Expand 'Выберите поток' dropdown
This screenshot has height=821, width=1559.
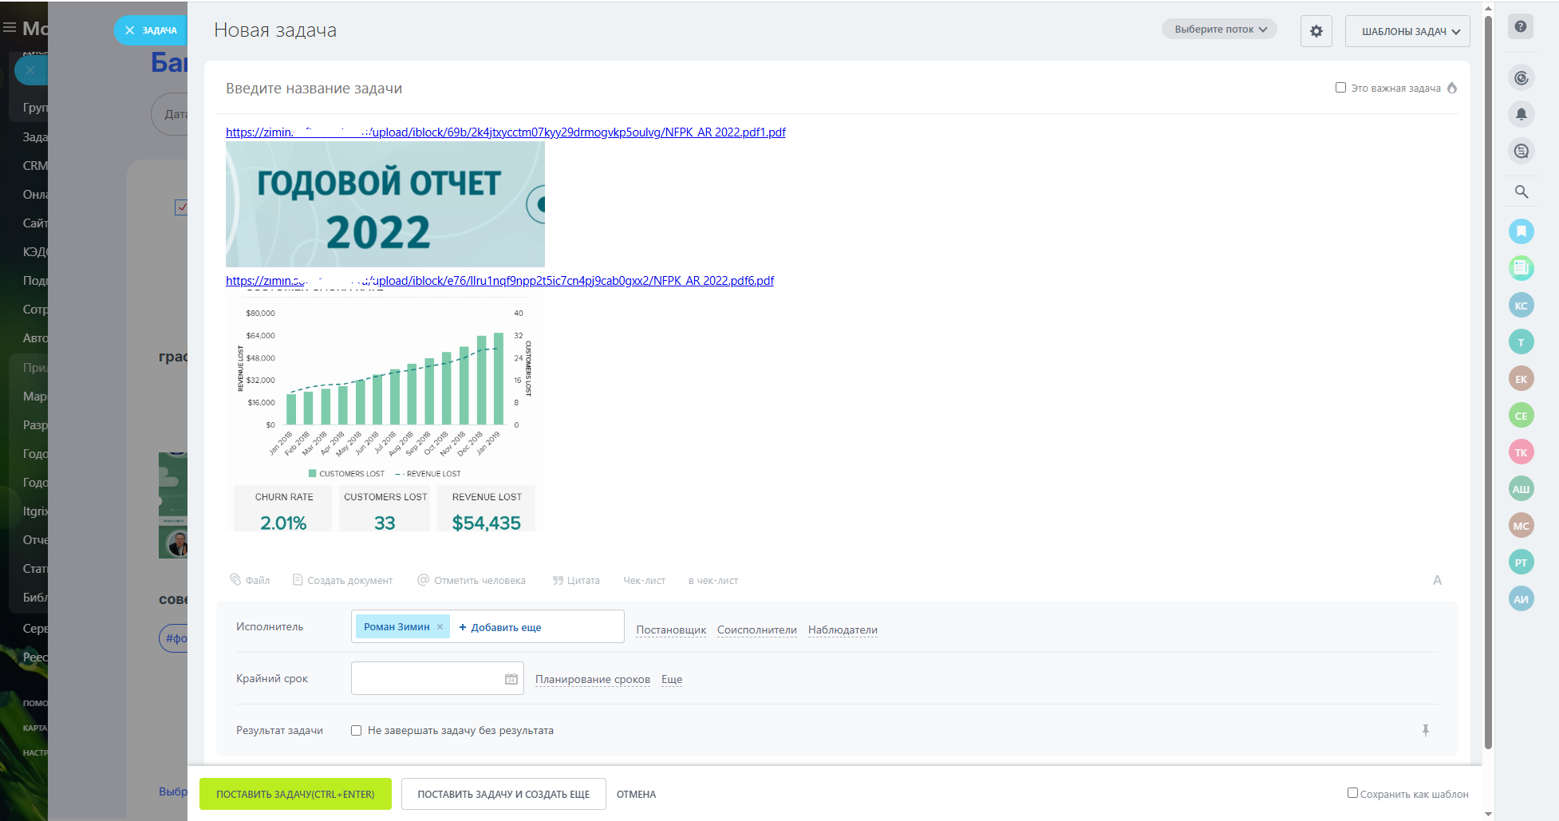click(1219, 30)
